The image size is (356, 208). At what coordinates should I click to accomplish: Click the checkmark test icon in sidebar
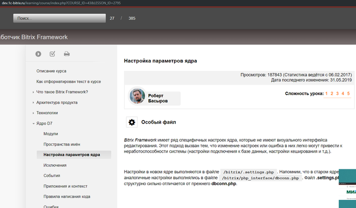coord(52,54)
